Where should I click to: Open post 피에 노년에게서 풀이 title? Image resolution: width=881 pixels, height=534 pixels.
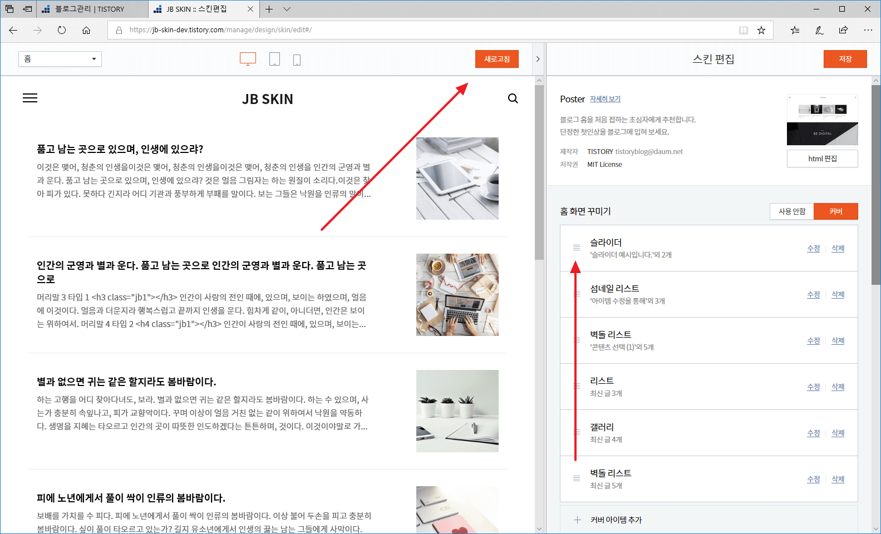131,498
